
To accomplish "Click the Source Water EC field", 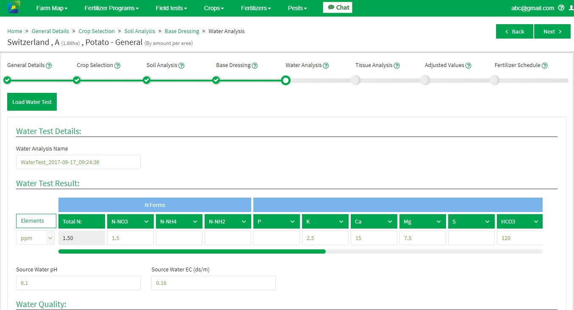I will [x=214, y=283].
